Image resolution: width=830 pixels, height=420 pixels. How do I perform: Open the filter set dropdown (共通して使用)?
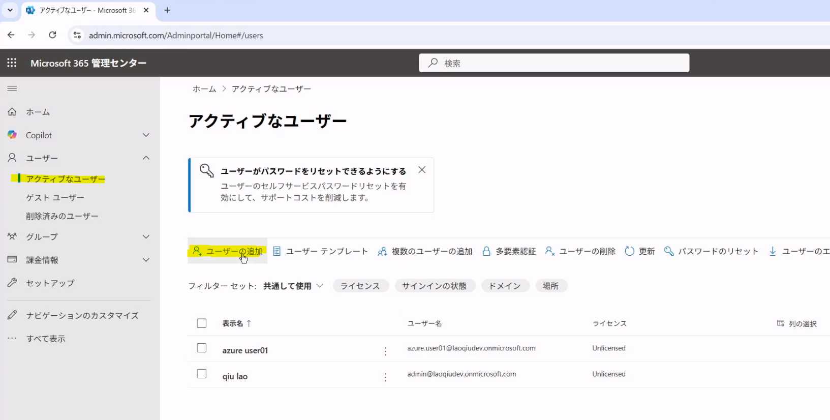tap(293, 286)
